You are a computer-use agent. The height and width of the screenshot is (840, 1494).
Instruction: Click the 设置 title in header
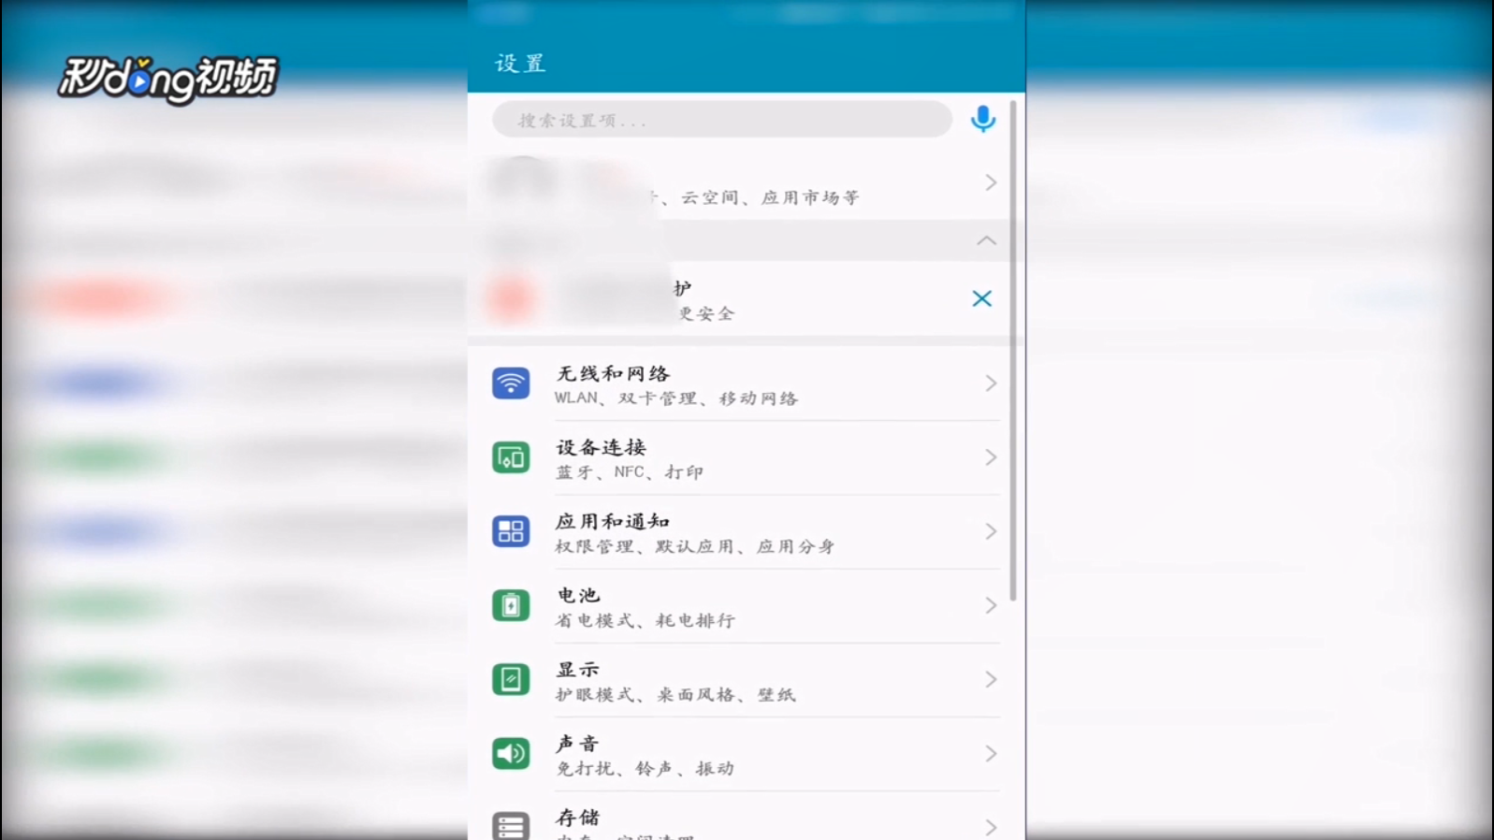coord(520,64)
